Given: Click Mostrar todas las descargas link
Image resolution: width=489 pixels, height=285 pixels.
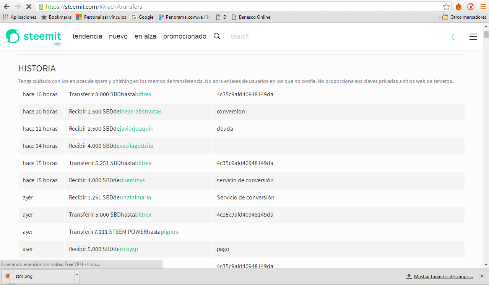Looking at the screenshot, I should (443, 276).
